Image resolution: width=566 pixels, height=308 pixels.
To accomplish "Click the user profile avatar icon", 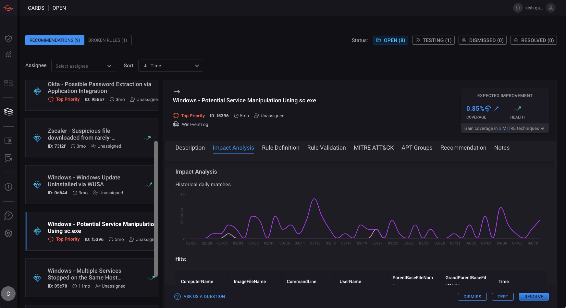I will (551, 8).
